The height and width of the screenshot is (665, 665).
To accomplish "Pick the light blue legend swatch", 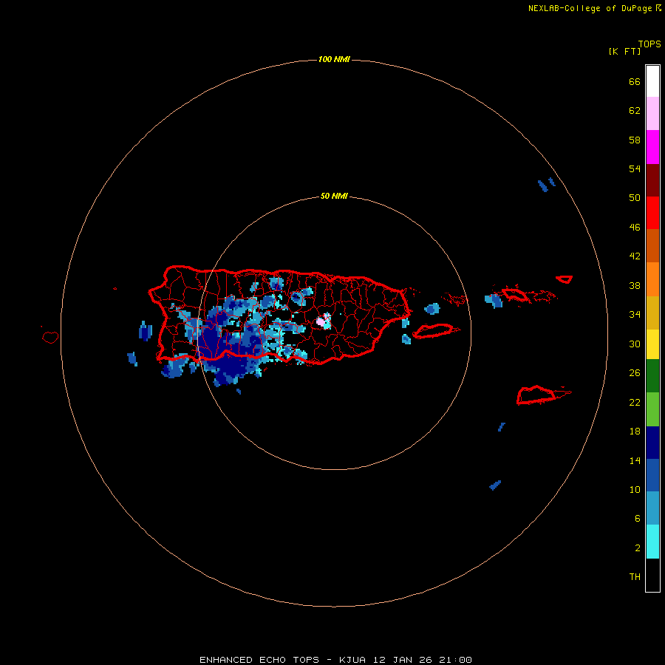I will click(x=652, y=508).
